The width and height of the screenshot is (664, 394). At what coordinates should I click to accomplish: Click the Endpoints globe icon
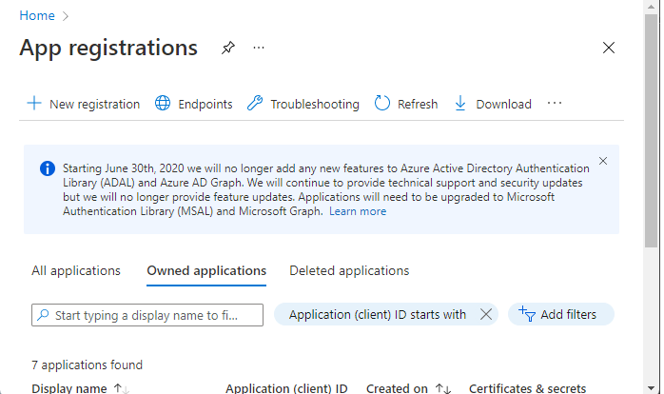coord(163,103)
